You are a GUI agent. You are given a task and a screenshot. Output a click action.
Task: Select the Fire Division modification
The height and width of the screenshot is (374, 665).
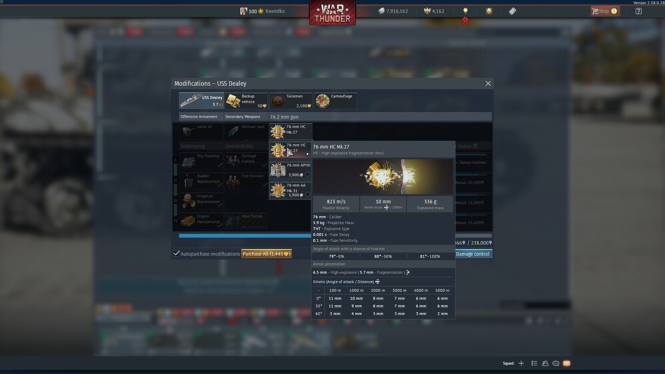[x=247, y=181]
